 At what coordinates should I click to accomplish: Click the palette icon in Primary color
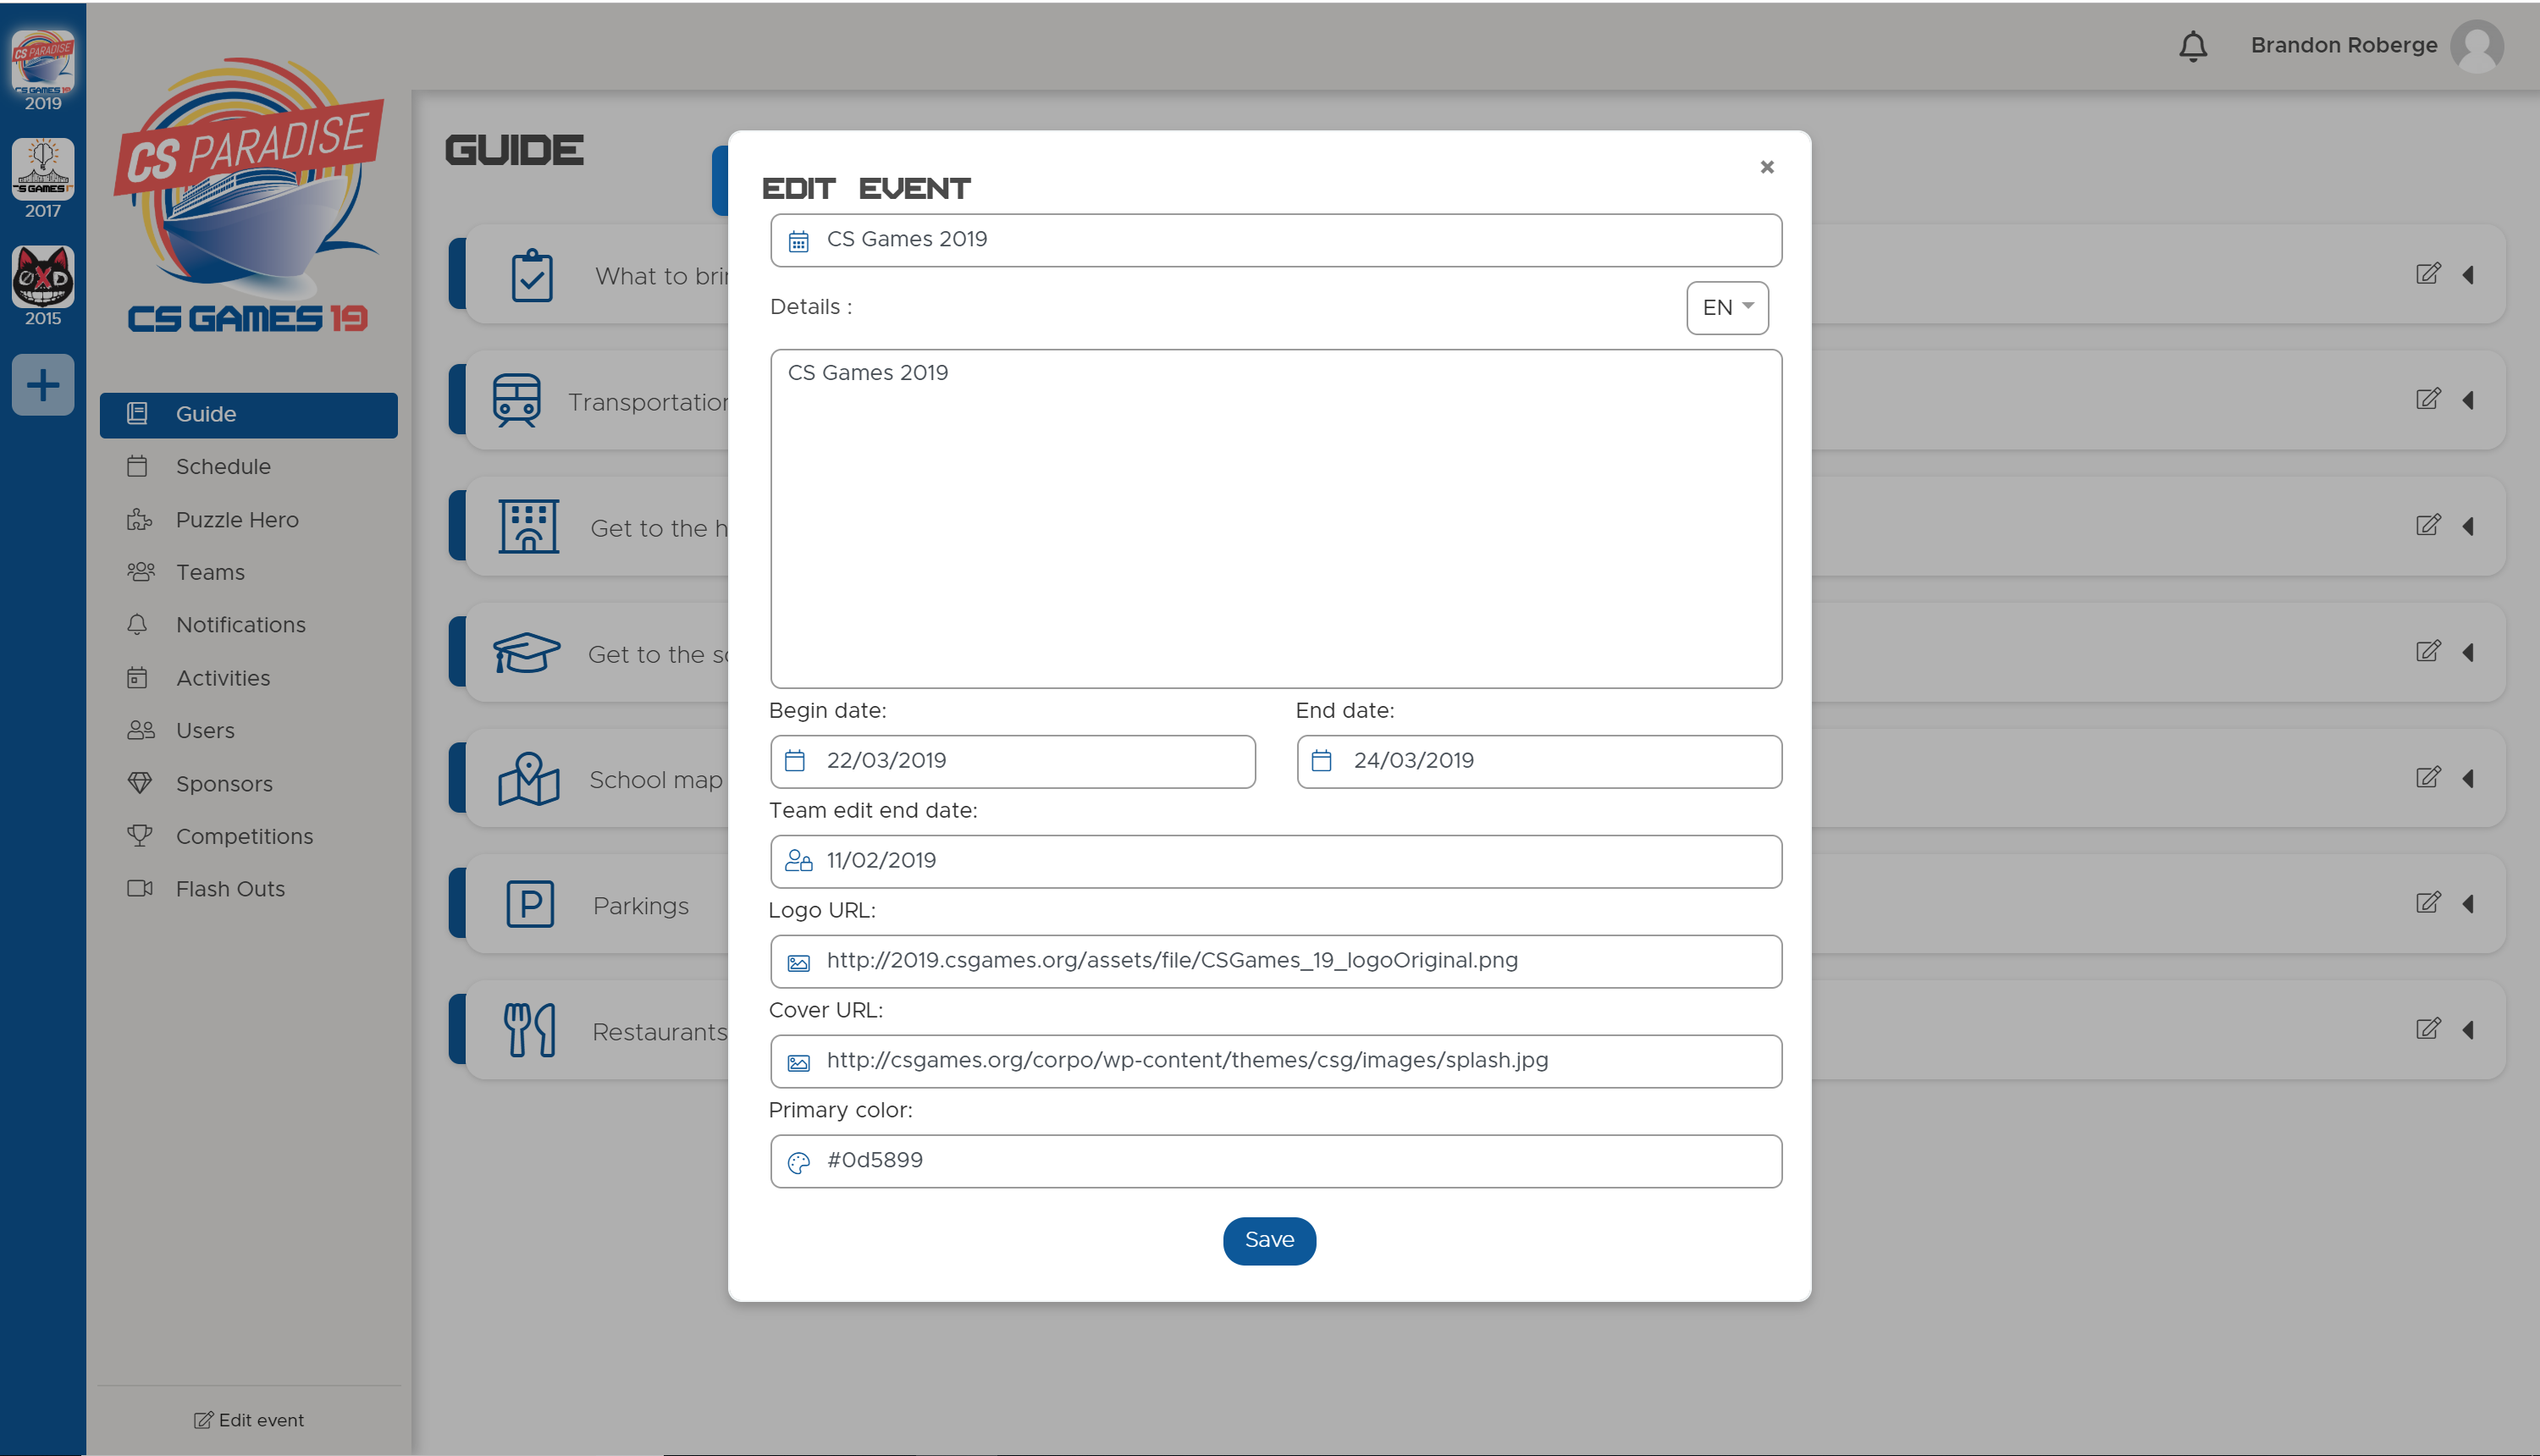[798, 1162]
